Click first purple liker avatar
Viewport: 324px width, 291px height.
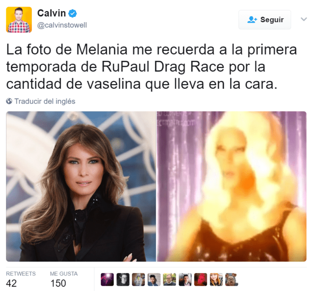click(107, 279)
